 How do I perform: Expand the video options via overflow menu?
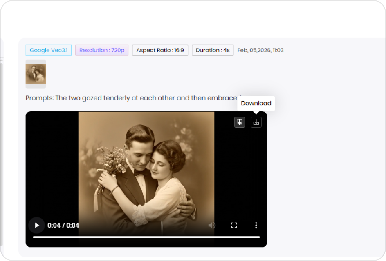click(256, 225)
